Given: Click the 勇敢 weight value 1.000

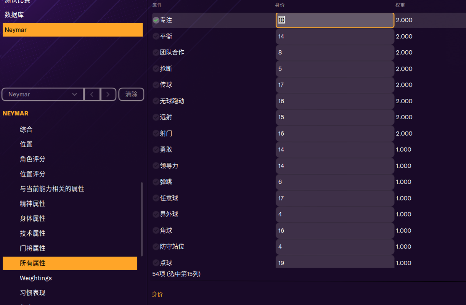Looking at the screenshot, I should pyautogui.click(x=403, y=149).
